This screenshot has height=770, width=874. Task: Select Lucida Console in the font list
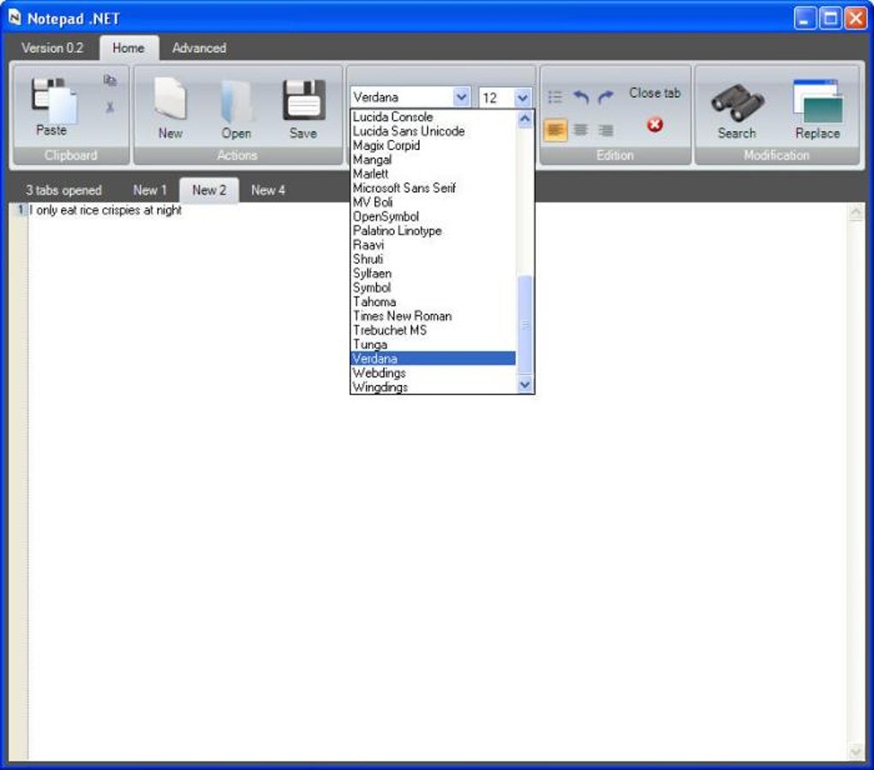(x=433, y=117)
